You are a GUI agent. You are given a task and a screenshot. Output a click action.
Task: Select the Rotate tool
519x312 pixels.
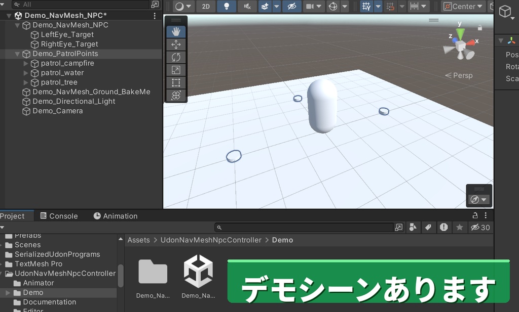click(x=176, y=57)
